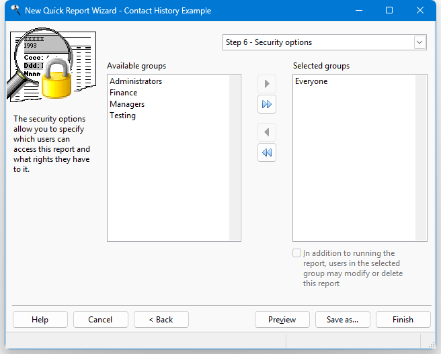Image resolution: width=441 pixels, height=354 pixels.
Task: Select Administrators in Available groups
Action: point(136,81)
